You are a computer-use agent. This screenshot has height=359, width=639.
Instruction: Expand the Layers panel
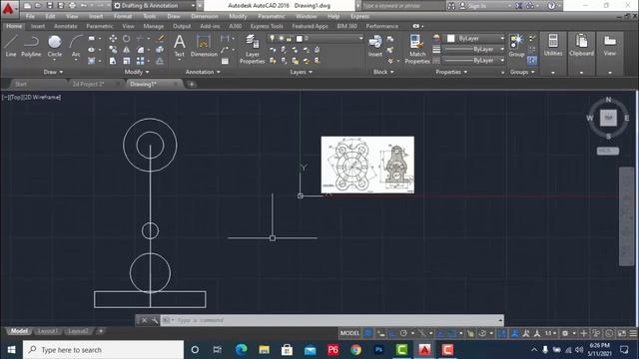(x=302, y=72)
